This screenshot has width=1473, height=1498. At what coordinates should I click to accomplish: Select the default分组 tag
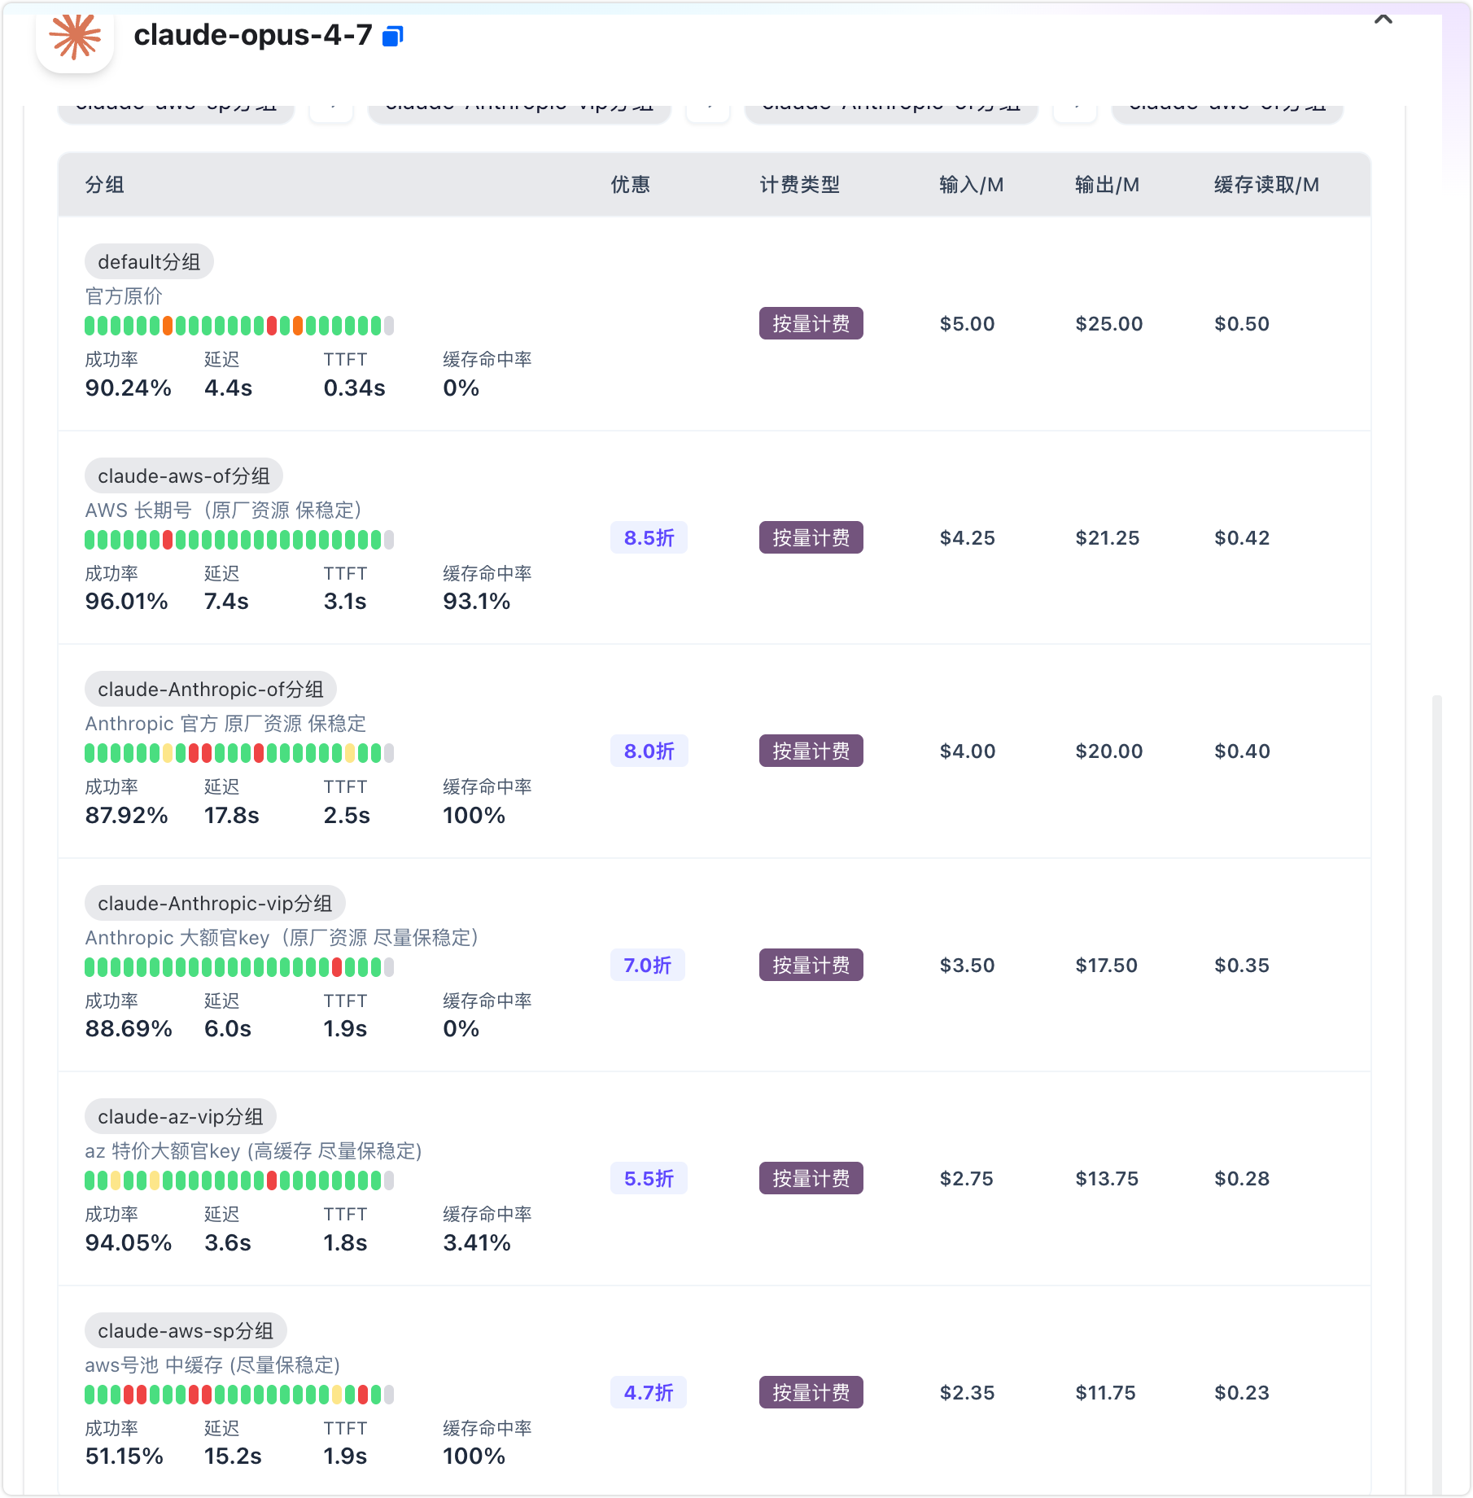(149, 261)
